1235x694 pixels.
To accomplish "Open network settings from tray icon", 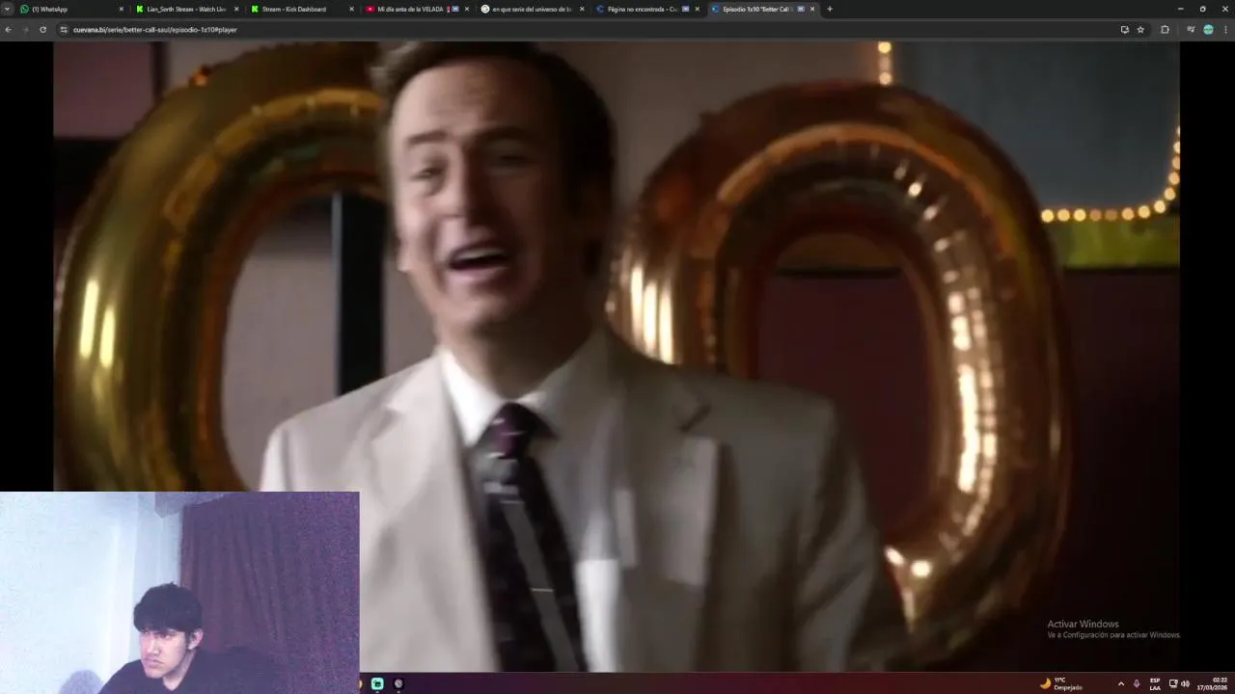I will click(x=1173, y=683).
